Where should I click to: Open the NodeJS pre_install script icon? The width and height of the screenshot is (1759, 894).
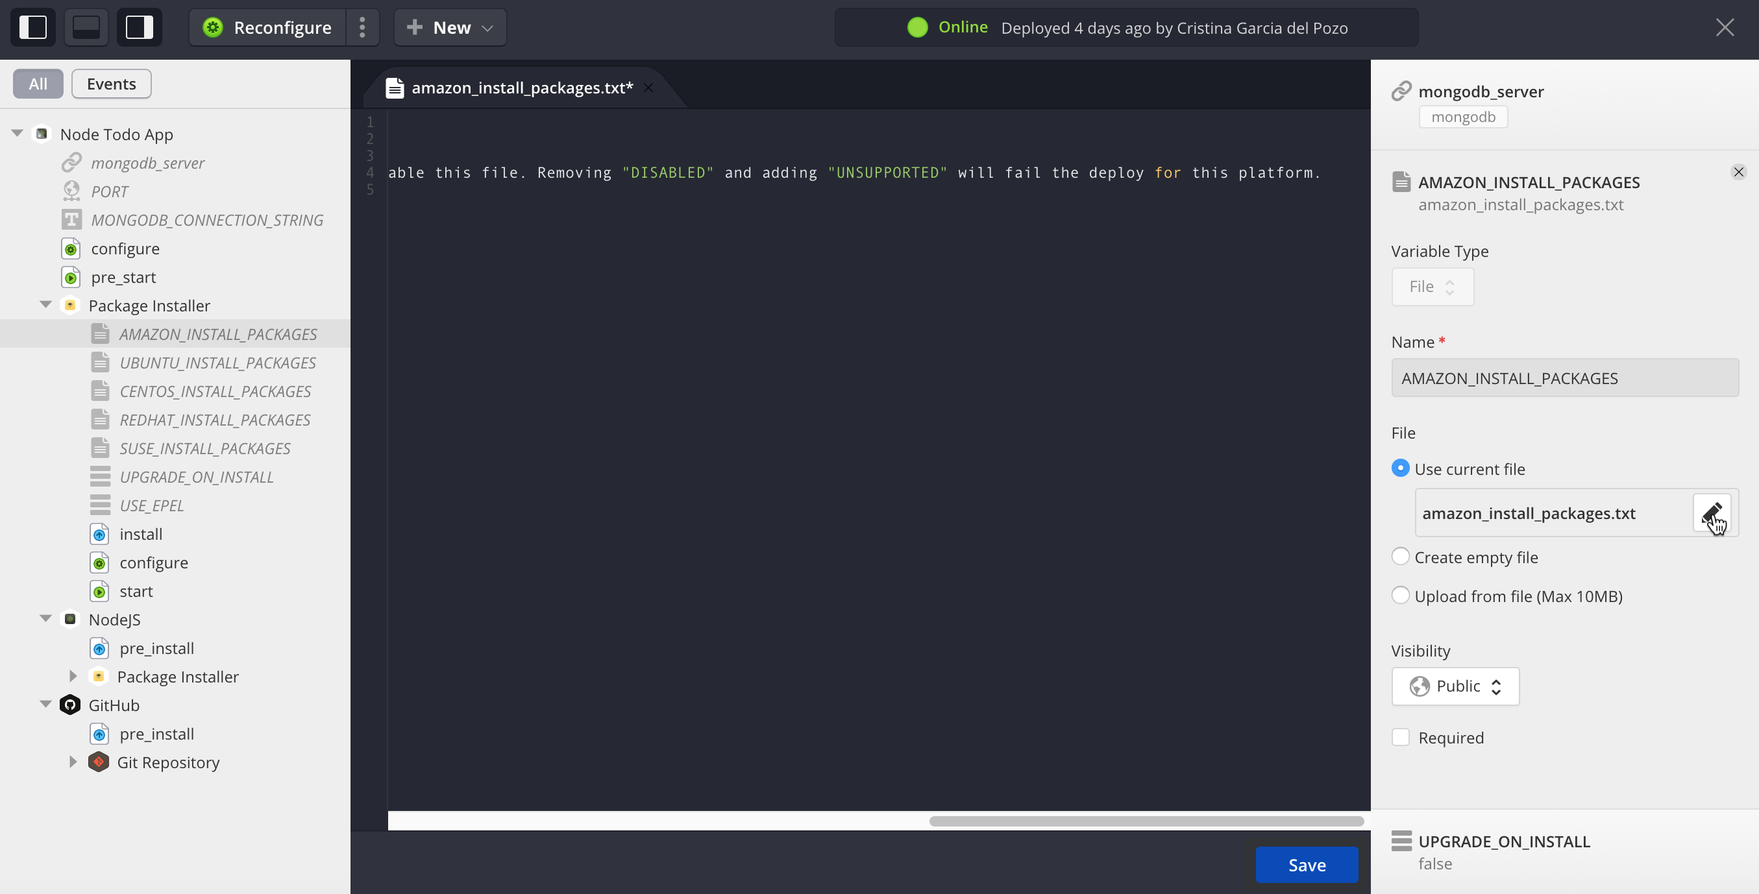pos(100,648)
